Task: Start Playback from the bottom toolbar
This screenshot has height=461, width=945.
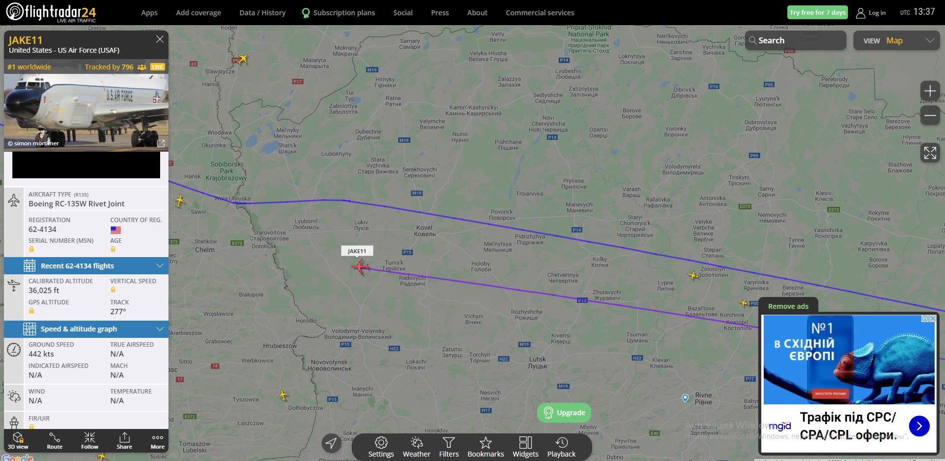Action: tap(561, 447)
